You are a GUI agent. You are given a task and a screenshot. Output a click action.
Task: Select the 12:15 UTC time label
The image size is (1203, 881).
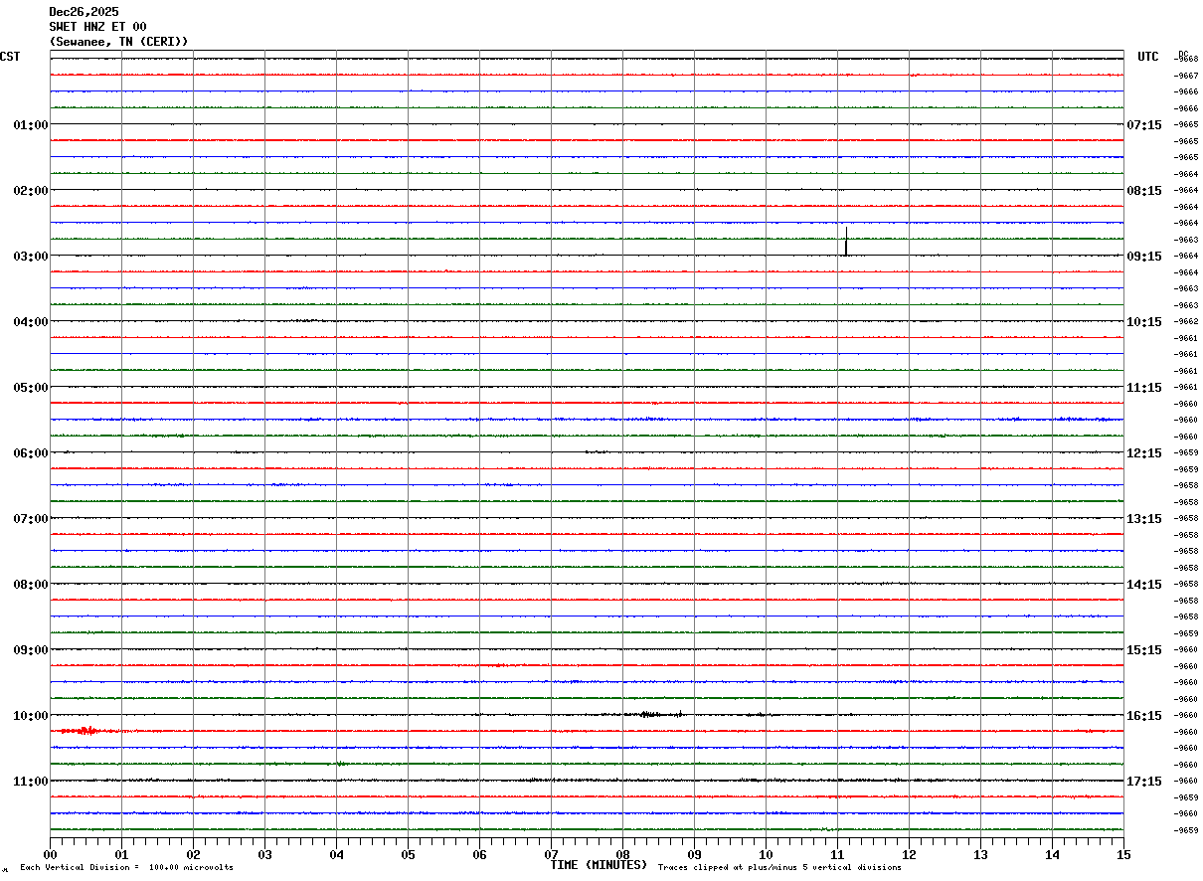click(x=1143, y=453)
